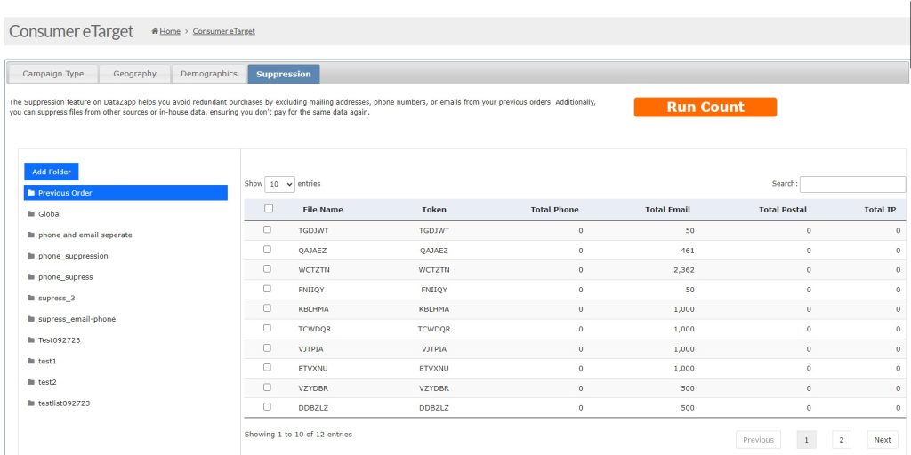Open the Show entries count dropdown
This screenshot has height=455, width=911.
[279, 184]
